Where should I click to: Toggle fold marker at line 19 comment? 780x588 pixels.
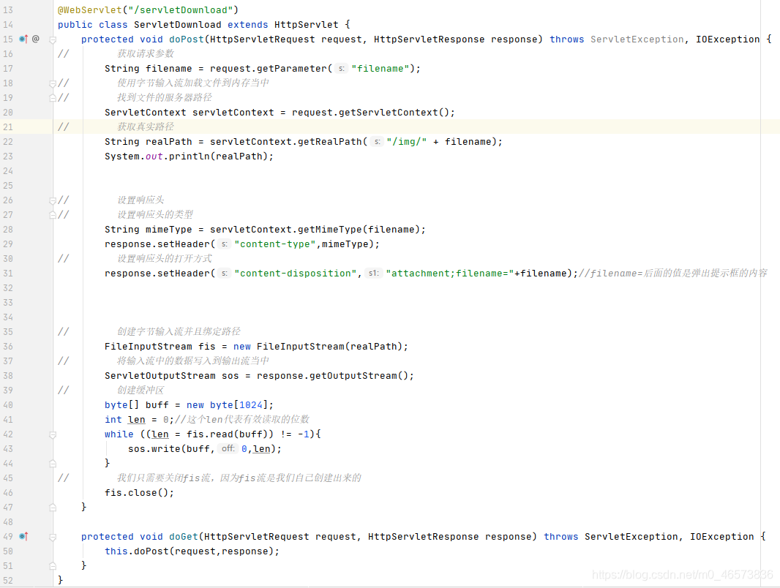[x=53, y=99]
